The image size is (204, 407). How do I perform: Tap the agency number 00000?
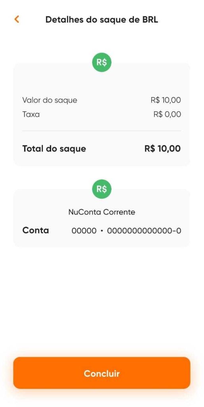[84, 231]
